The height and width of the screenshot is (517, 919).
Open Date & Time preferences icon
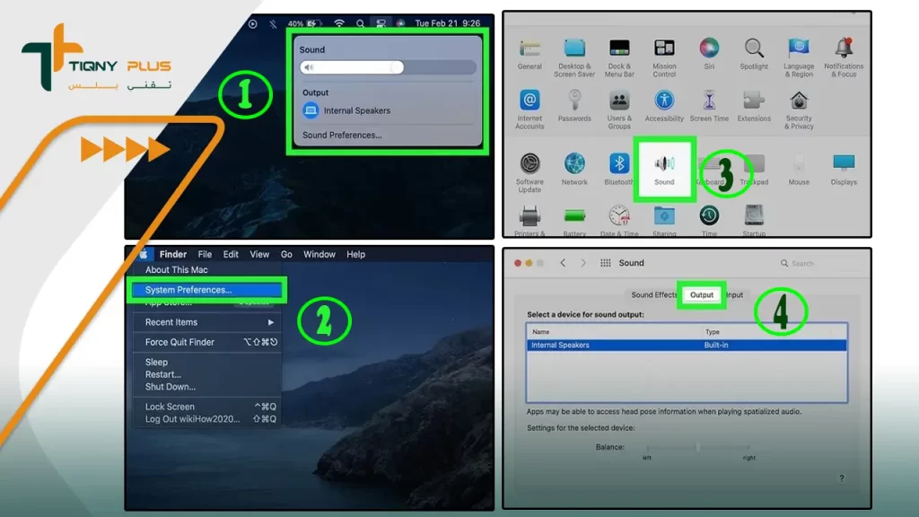pyautogui.click(x=619, y=215)
